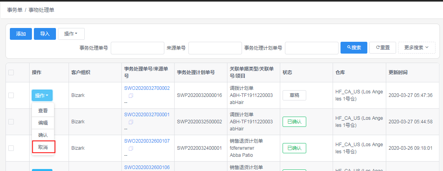Click the blue 添加 button

click(x=21, y=34)
